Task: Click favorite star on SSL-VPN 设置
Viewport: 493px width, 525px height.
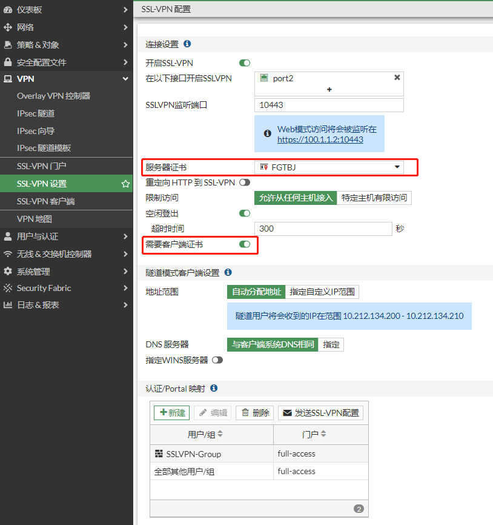Action: pyautogui.click(x=125, y=184)
